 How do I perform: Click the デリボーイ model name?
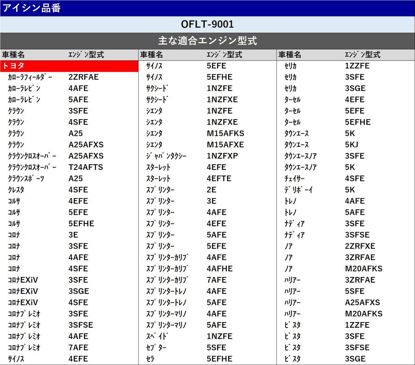pyautogui.click(x=298, y=190)
